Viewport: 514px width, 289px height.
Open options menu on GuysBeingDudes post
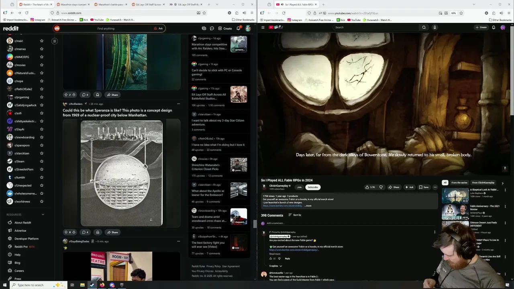179,241
